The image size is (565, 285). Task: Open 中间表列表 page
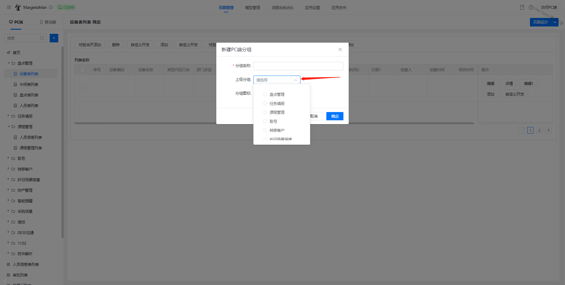pyautogui.click(x=29, y=84)
